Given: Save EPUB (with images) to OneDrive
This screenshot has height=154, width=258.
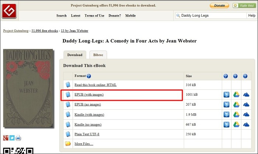Looking at the screenshot, I should [246, 95].
